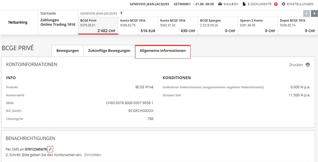The width and height of the screenshot is (318, 162).
Task: Click the Mailbox envelope icon
Action: click(x=220, y=4)
